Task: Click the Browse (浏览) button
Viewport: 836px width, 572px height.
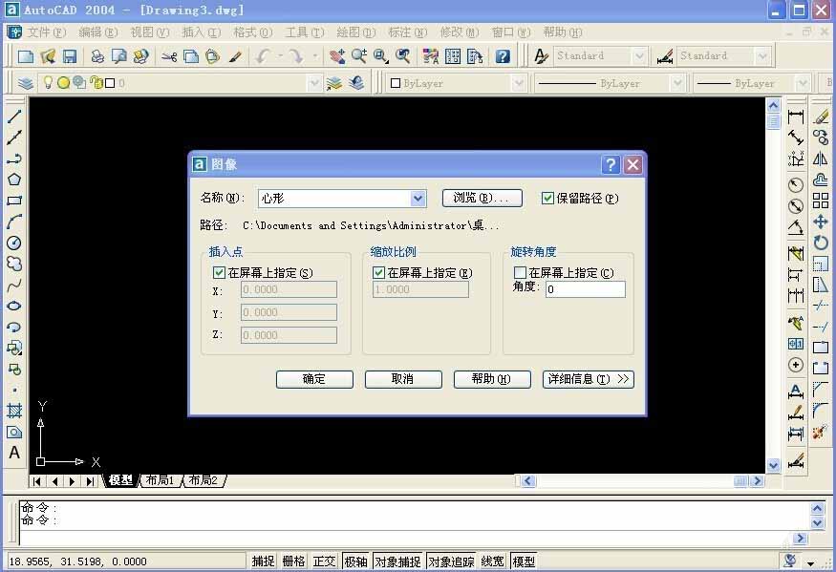Action: pyautogui.click(x=482, y=198)
